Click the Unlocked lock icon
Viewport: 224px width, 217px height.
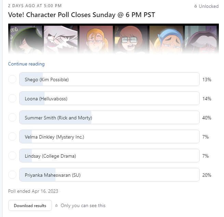click(196, 6)
